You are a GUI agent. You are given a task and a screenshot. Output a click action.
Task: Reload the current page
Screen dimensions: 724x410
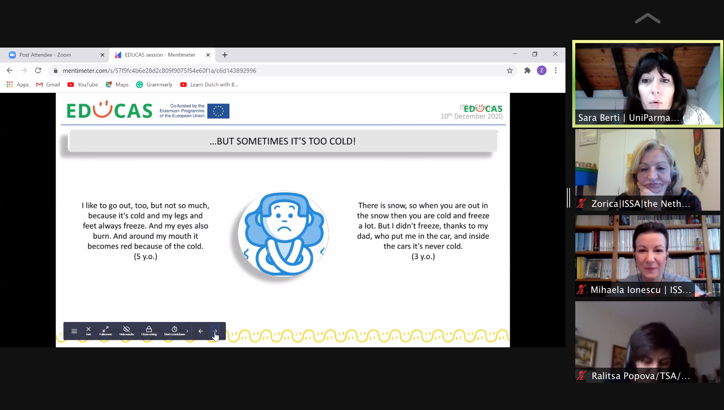coord(38,71)
